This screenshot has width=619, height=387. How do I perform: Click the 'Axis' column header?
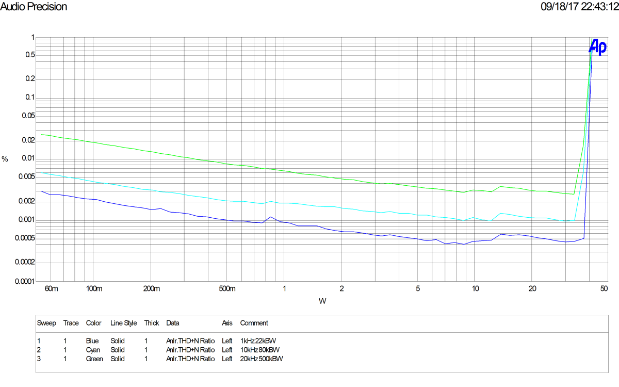click(227, 323)
